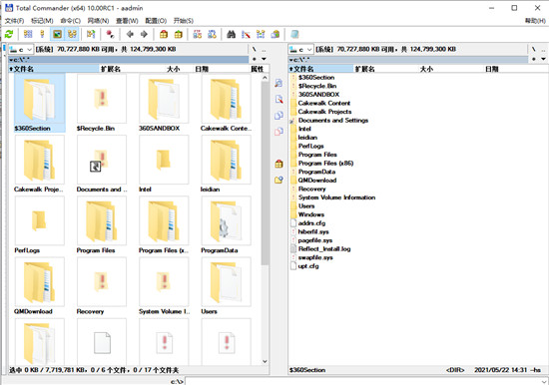Viewport: 549px width, 385px height.
Task: Click copy names to clipboard icon
Action: click(x=275, y=34)
